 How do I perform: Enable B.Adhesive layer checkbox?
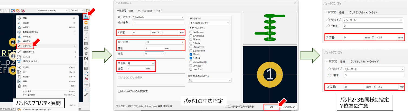point(191,35)
